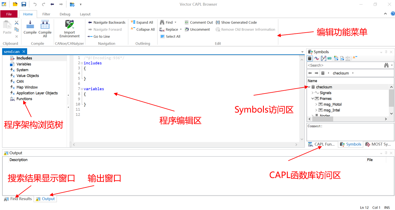Open the Find dropdown arrow in ribbon

(x=175, y=22)
